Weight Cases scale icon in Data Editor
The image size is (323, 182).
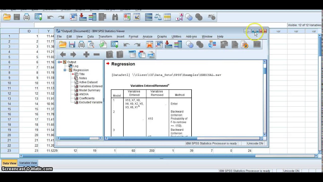click(x=158, y=17)
